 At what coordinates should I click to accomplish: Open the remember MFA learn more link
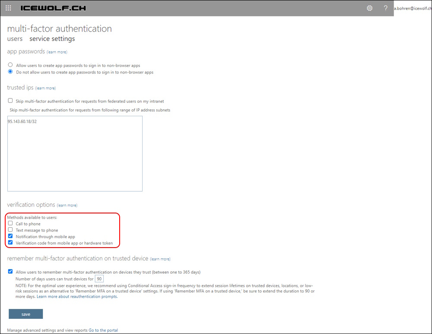160,259
